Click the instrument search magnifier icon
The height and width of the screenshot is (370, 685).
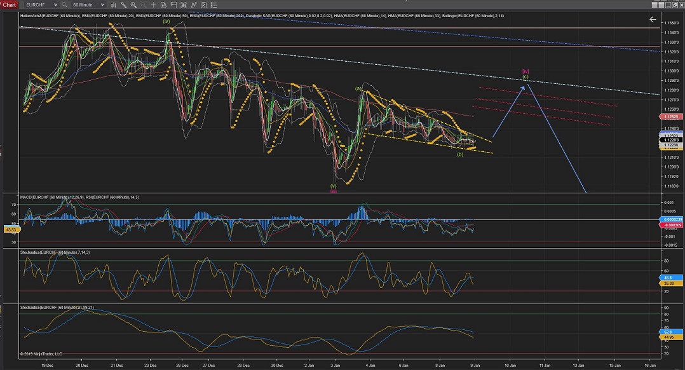[x=64, y=5]
